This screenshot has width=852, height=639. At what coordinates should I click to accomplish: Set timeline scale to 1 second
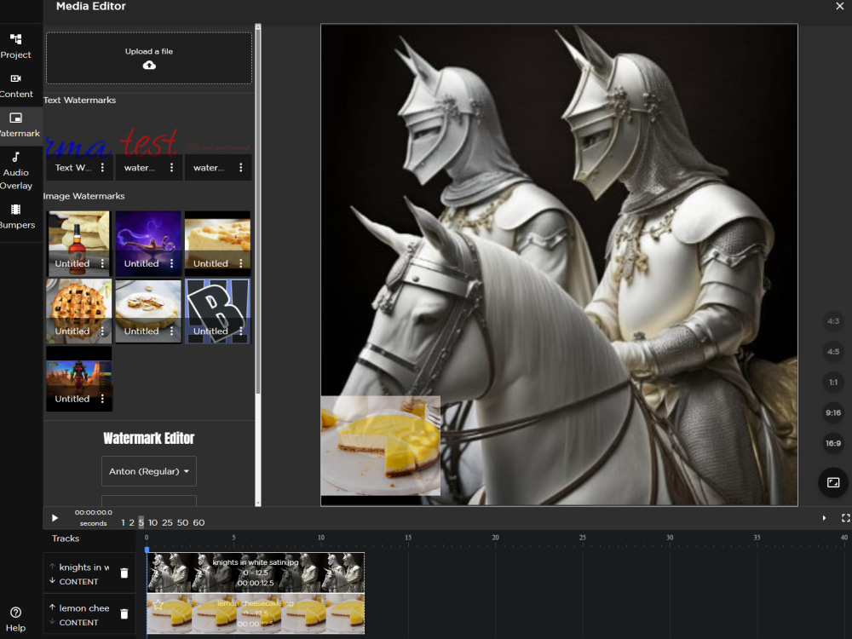pyautogui.click(x=123, y=522)
